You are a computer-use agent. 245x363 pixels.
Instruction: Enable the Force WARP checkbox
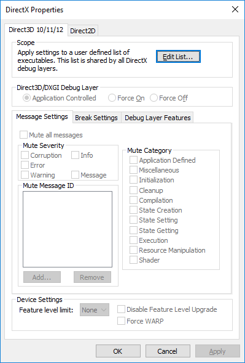pyautogui.click(x=141, y=321)
